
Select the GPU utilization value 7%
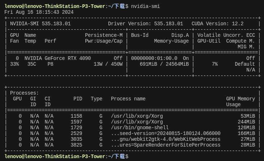coord(215,64)
